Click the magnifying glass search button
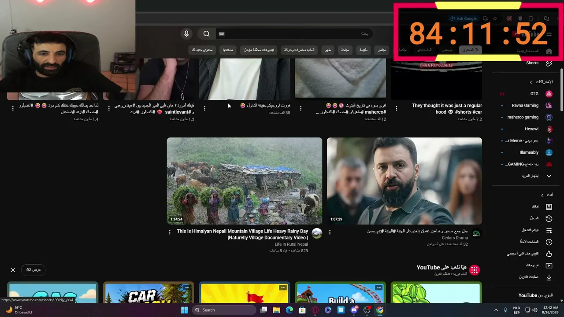The width and height of the screenshot is (564, 317). pyautogui.click(x=206, y=34)
